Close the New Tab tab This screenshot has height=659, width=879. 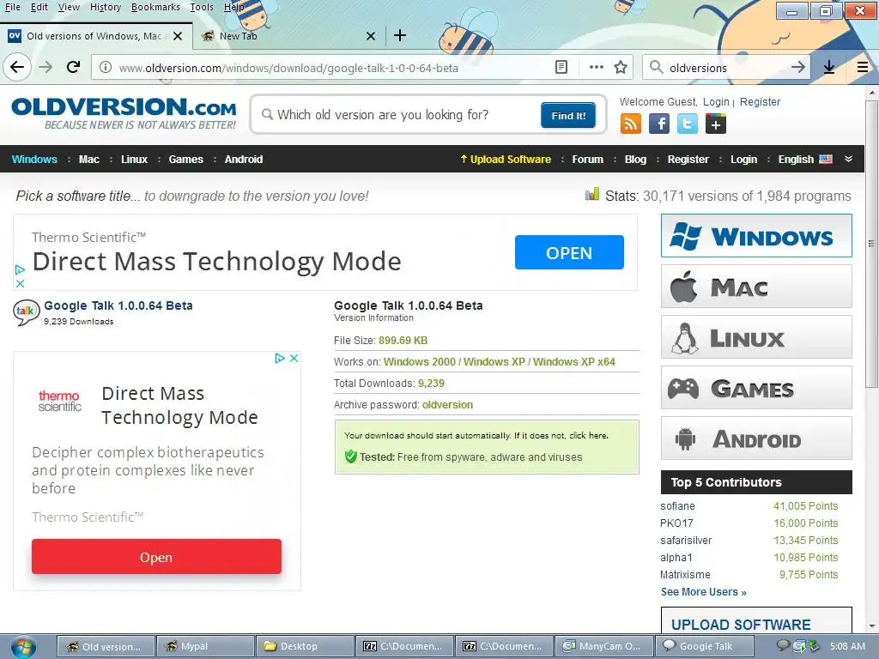point(371,36)
